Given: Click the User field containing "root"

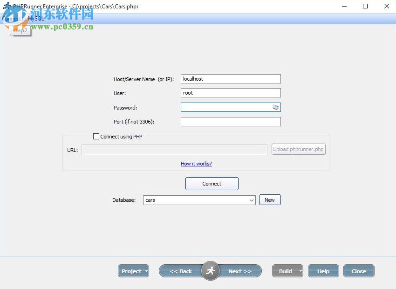Looking at the screenshot, I should (x=231, y=92).
